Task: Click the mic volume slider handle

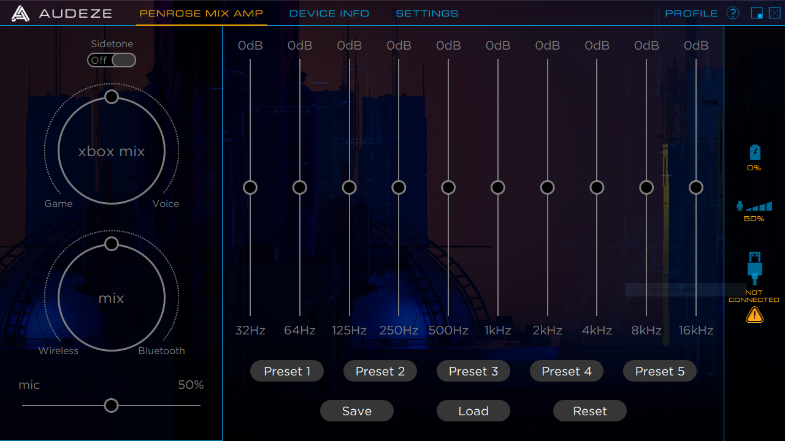Action: point(111,405)
